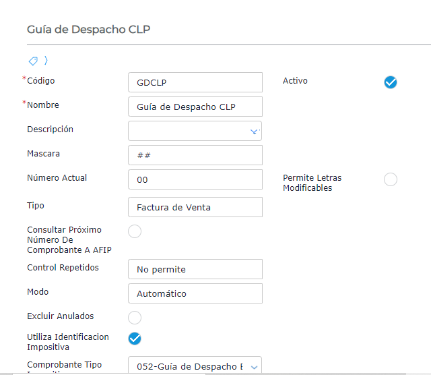Click the Activo label text
Screen dimensions: 431x375
tap(295, 81)
